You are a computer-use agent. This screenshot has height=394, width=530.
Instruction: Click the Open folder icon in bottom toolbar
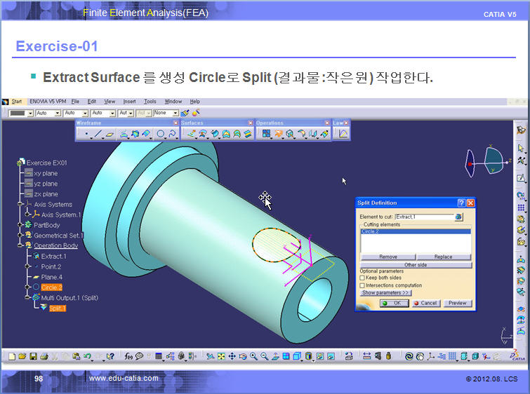tap(22, 356)
